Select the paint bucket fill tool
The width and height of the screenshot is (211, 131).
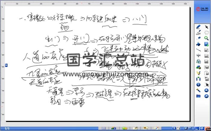pos(198,44)
